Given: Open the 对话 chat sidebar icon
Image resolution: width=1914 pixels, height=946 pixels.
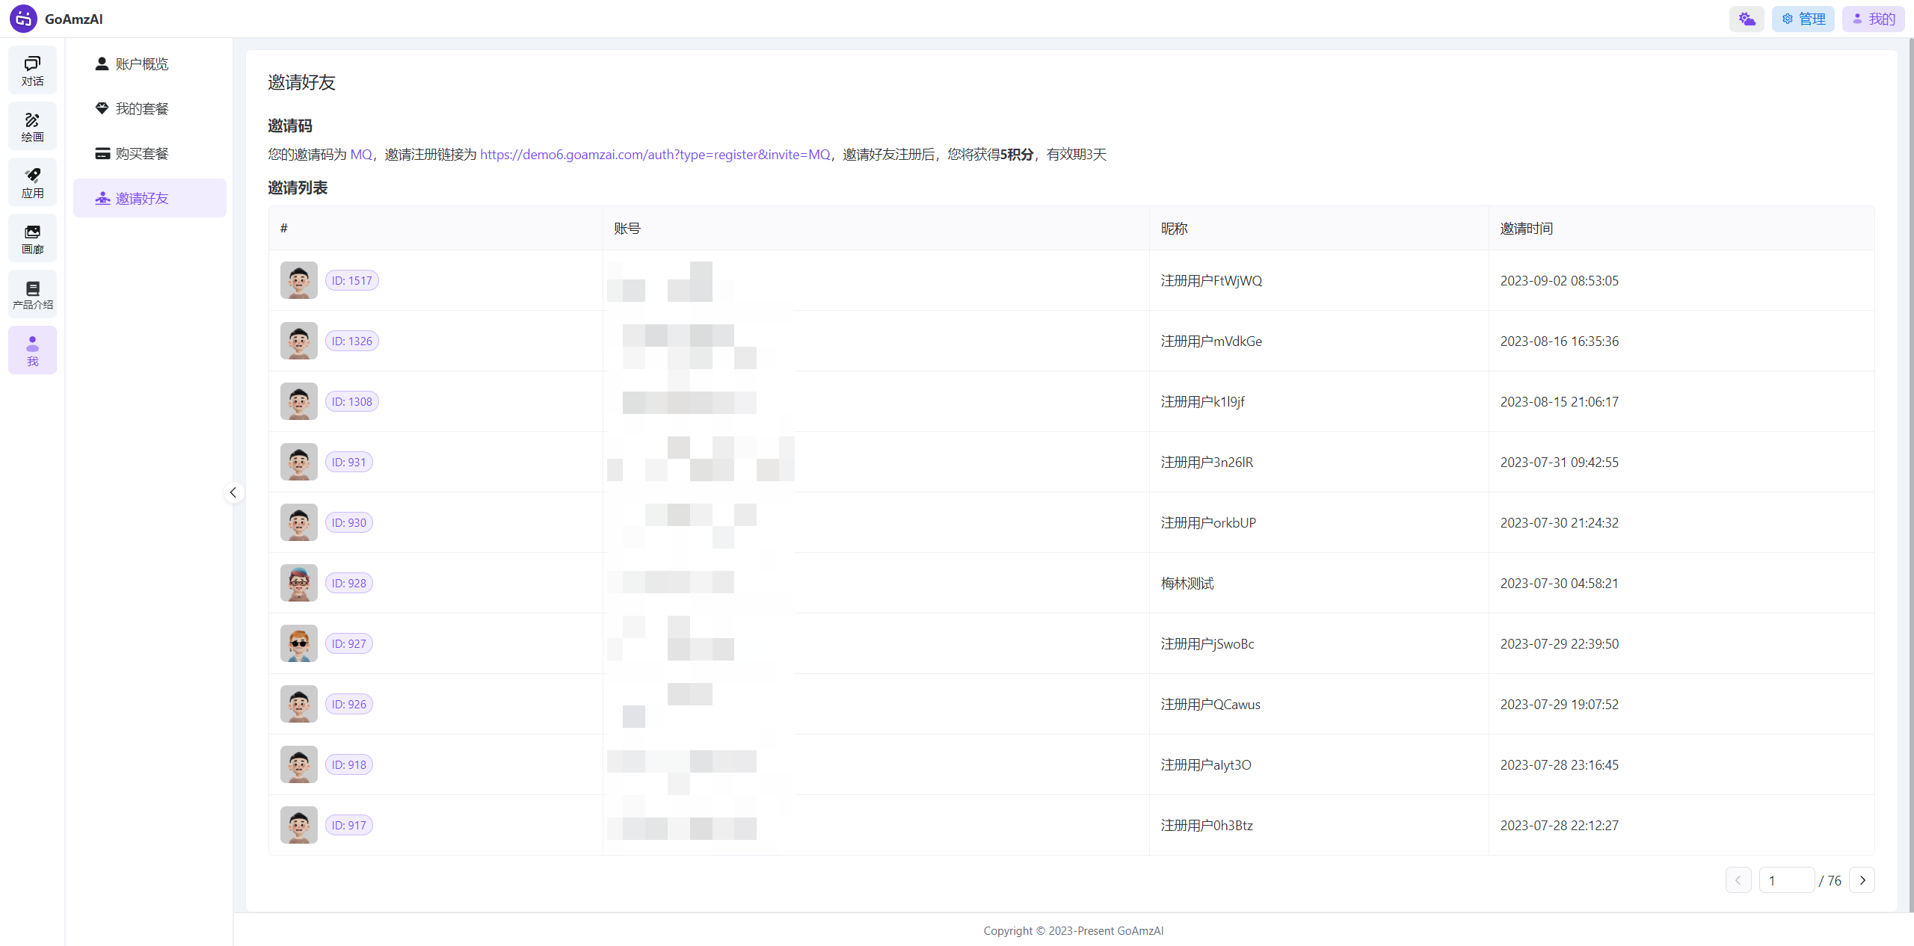Looking at the screenshot, I should point(32,70).
